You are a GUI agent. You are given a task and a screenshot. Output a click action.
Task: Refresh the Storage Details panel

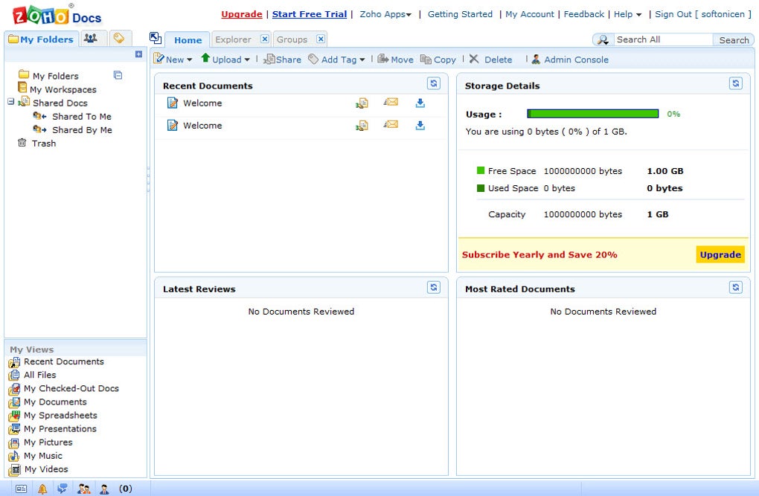(736, 84)
